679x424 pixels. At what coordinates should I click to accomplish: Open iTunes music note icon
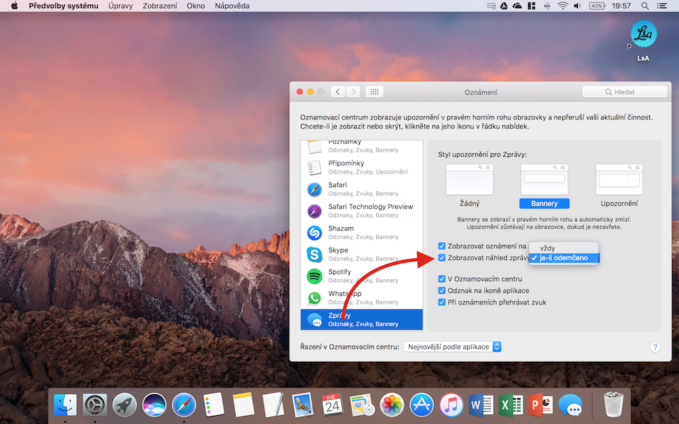(x=452, y=406)
